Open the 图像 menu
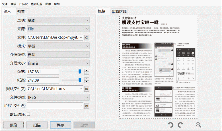 [48, 4]
